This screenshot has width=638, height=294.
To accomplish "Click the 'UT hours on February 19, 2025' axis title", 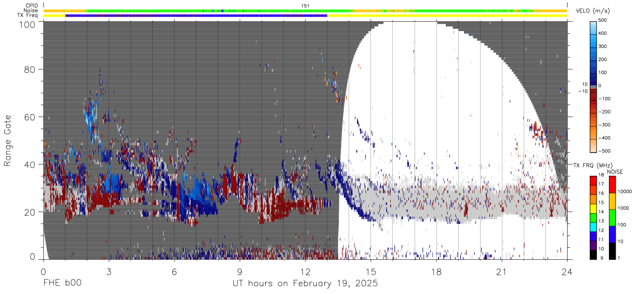I will 304,284.
